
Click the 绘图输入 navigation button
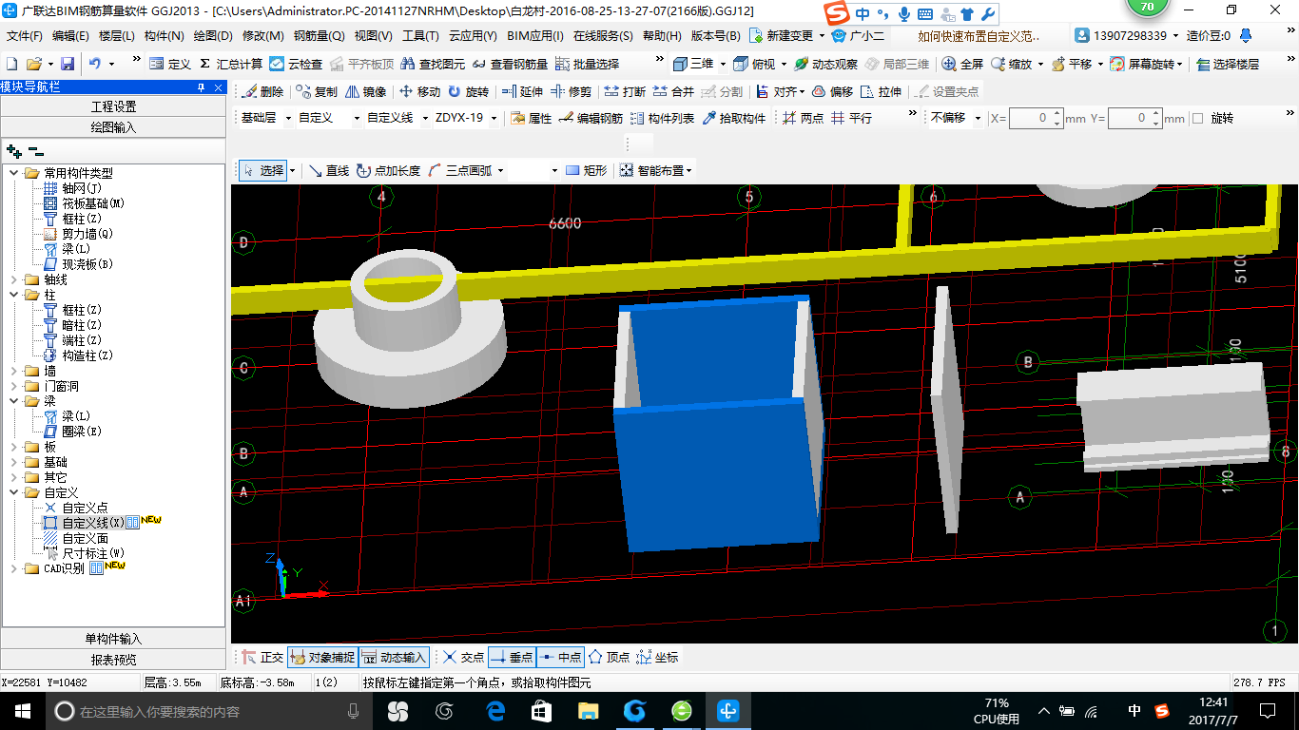(x=113, y=126)
